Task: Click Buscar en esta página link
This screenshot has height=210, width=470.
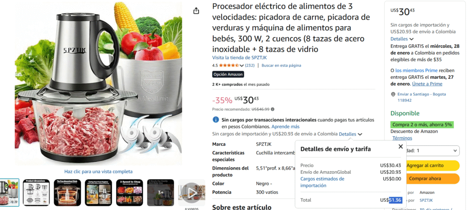Action: (281, 65)
